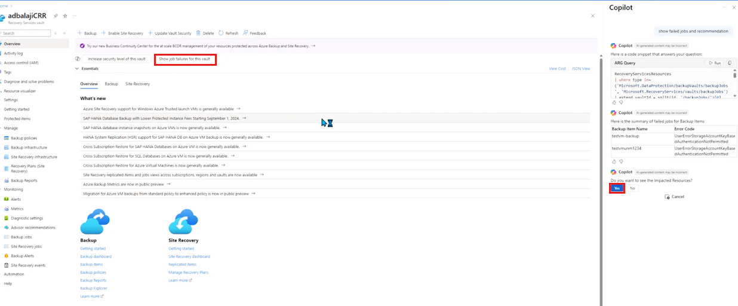Open the Backup dashboard link
The width and height of the screenshot is (738, 306).
pyautogui.click(x=96, y=256)
